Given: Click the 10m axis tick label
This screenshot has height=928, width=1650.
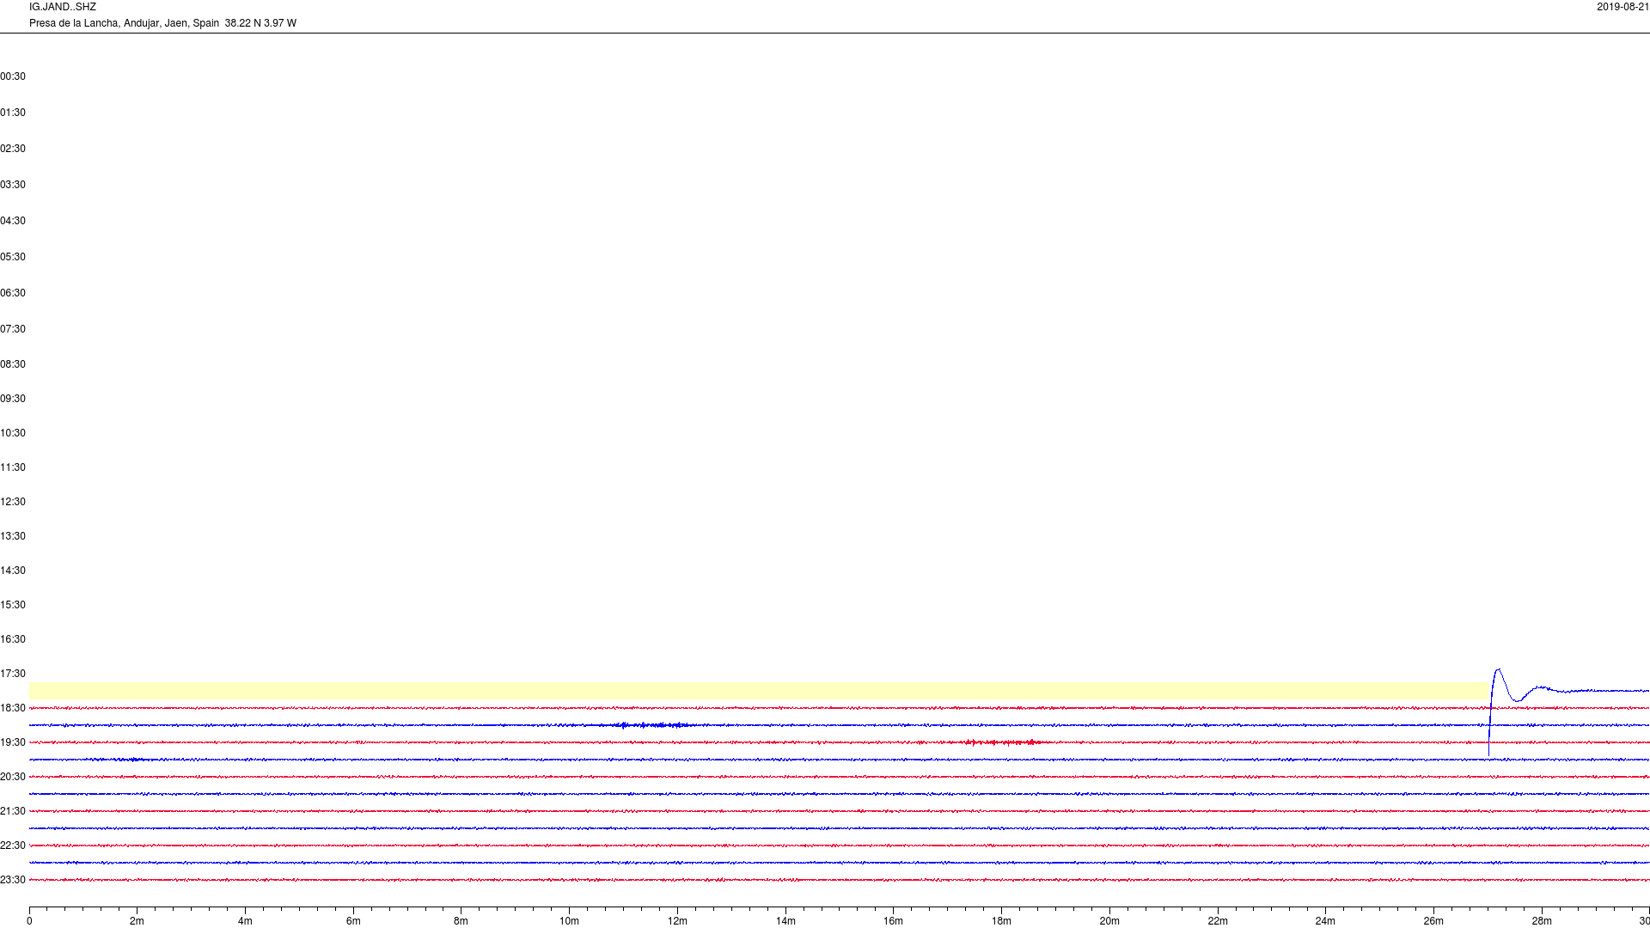Looking at the screenshot, I should (x=569, y=921).
